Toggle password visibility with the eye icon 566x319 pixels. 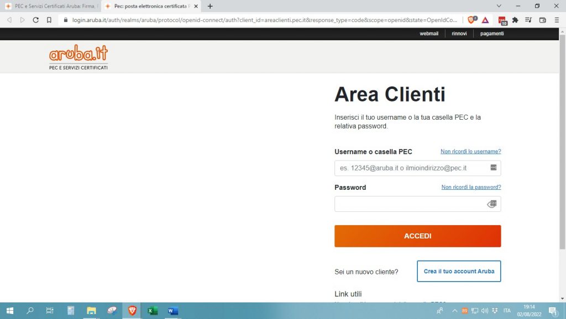coord(492,204)
